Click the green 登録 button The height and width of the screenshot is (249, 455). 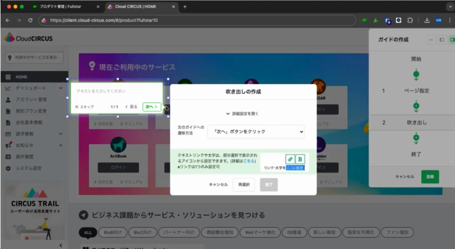pos(430,177)
